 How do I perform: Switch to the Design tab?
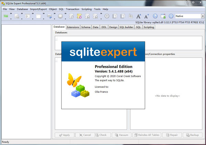pyautogui.click(x=113, y=27)
